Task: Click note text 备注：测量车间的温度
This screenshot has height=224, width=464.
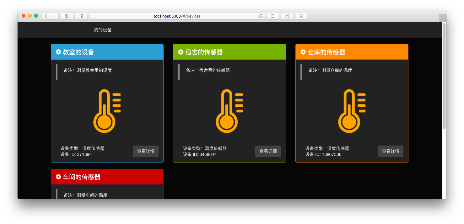Action: coord(85,195)
